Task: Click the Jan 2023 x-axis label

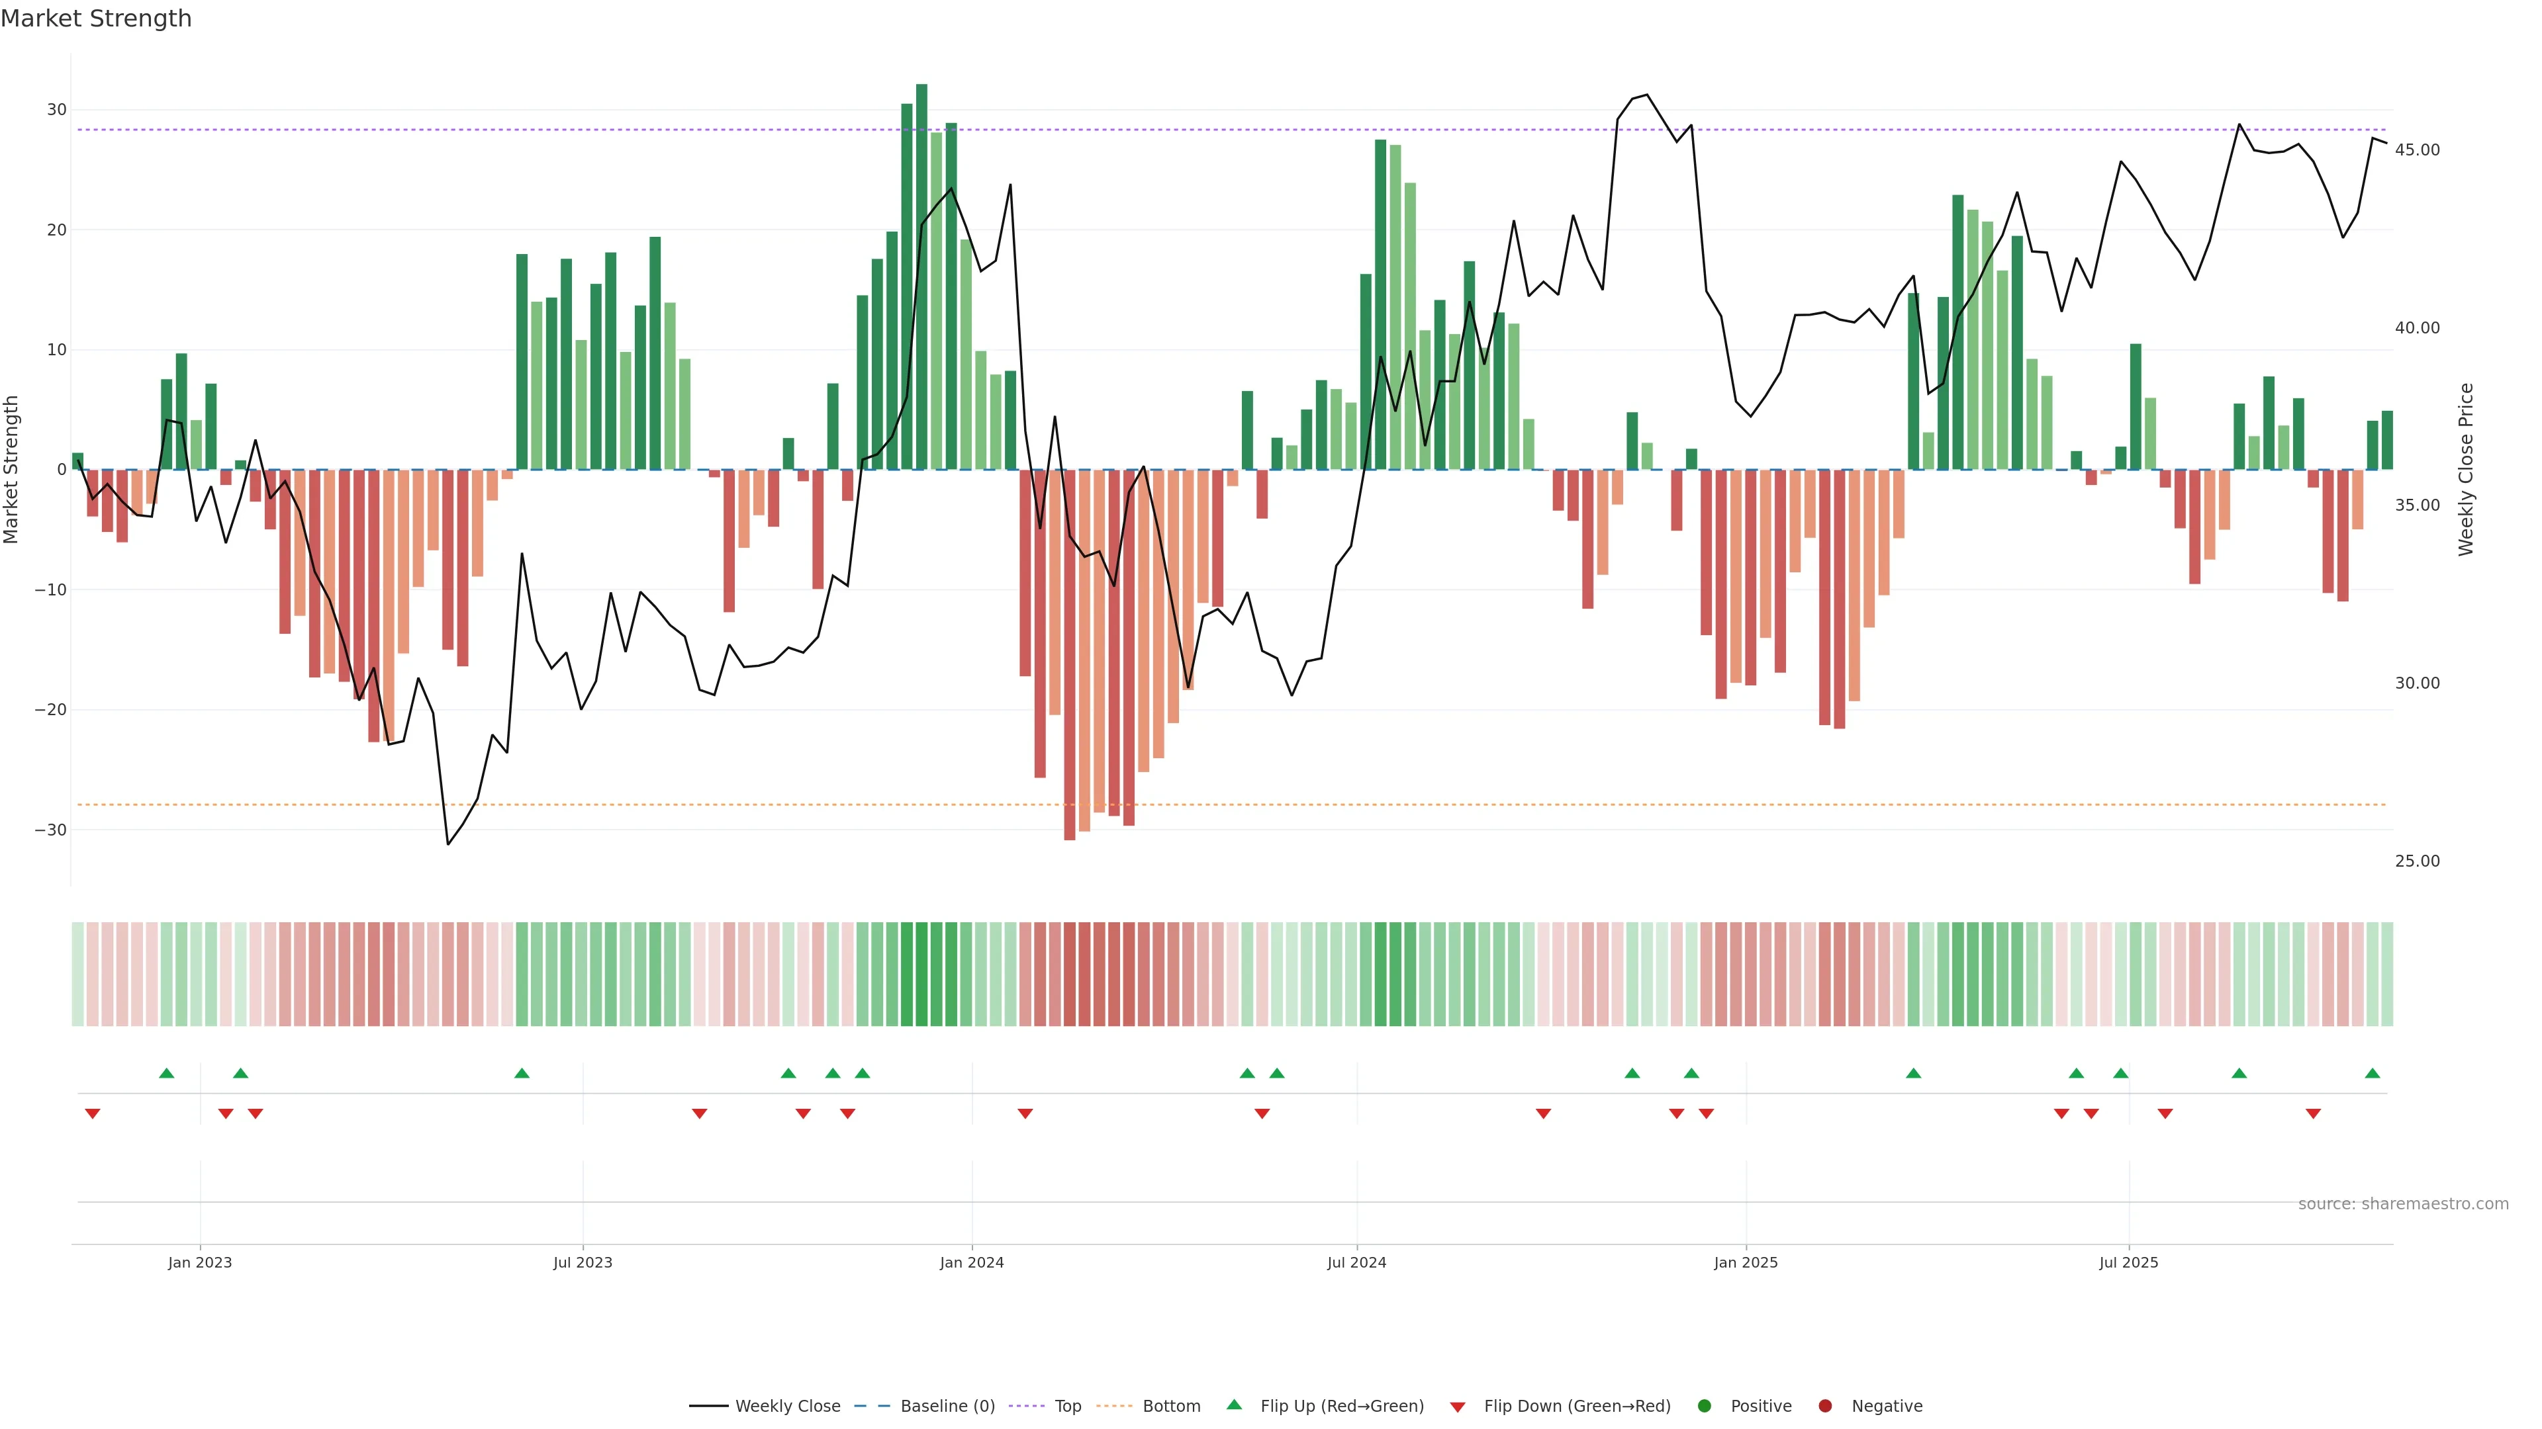Action: point(199,1262)
